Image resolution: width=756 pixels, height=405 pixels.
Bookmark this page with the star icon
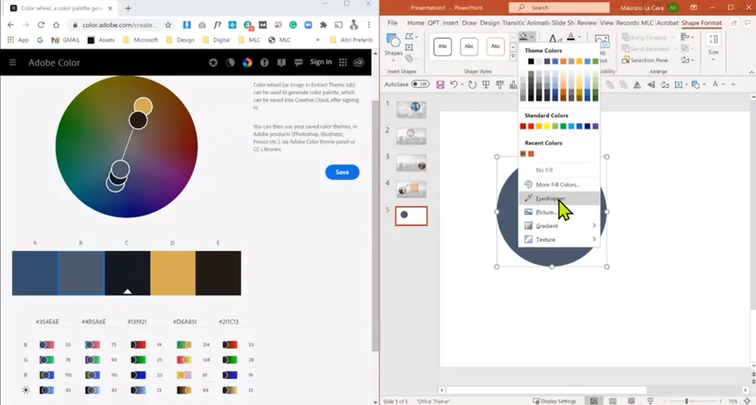coord(168,25)
